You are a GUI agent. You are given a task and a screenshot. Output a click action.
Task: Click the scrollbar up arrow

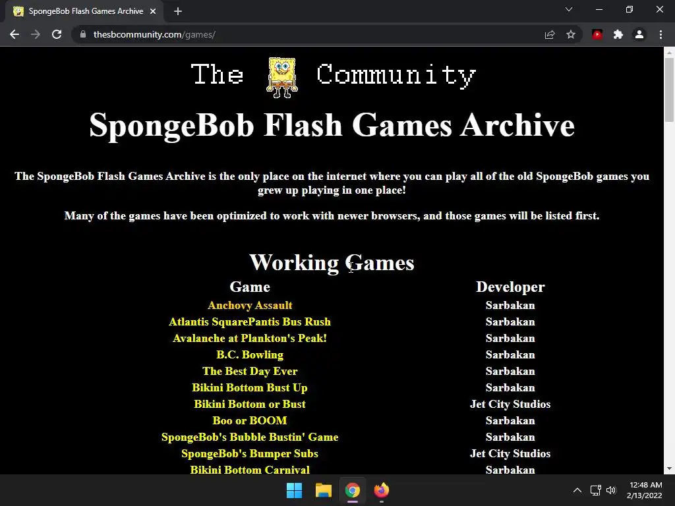pos(669,53)
